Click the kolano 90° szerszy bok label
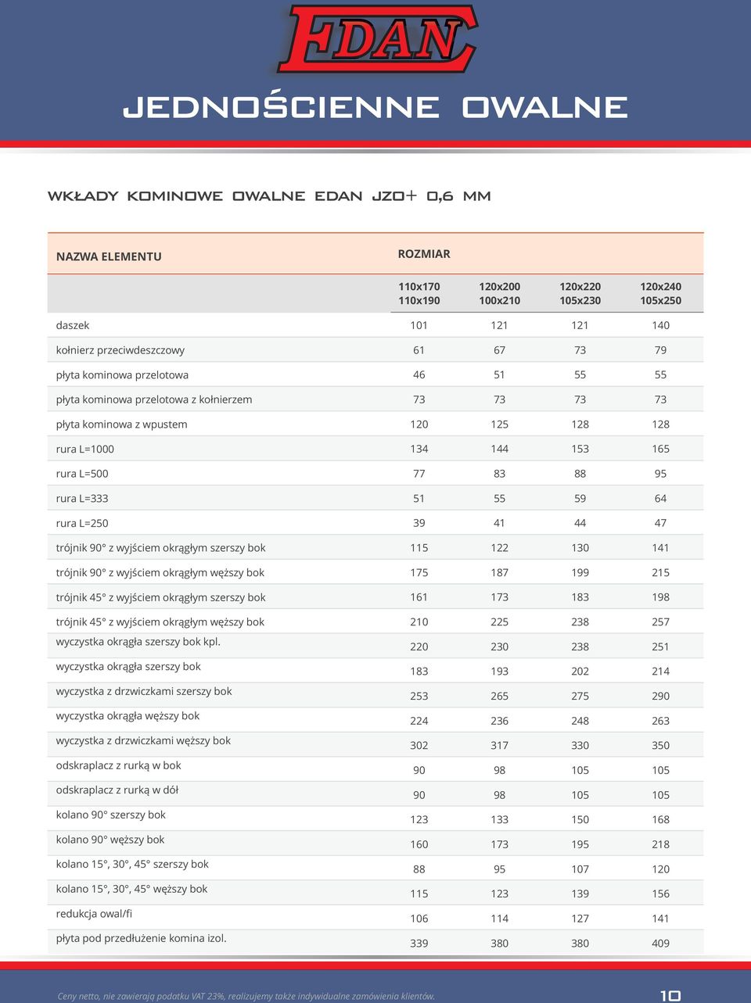751x1003 pixels. click(x=111, y=815)
